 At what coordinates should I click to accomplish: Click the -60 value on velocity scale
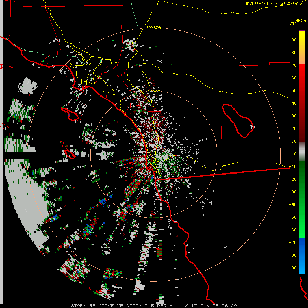tap(293, 230)
